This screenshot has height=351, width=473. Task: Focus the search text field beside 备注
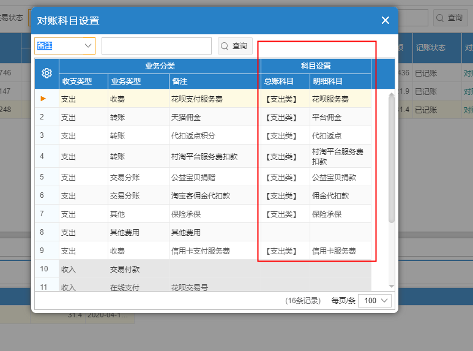(x=157, y=46)
